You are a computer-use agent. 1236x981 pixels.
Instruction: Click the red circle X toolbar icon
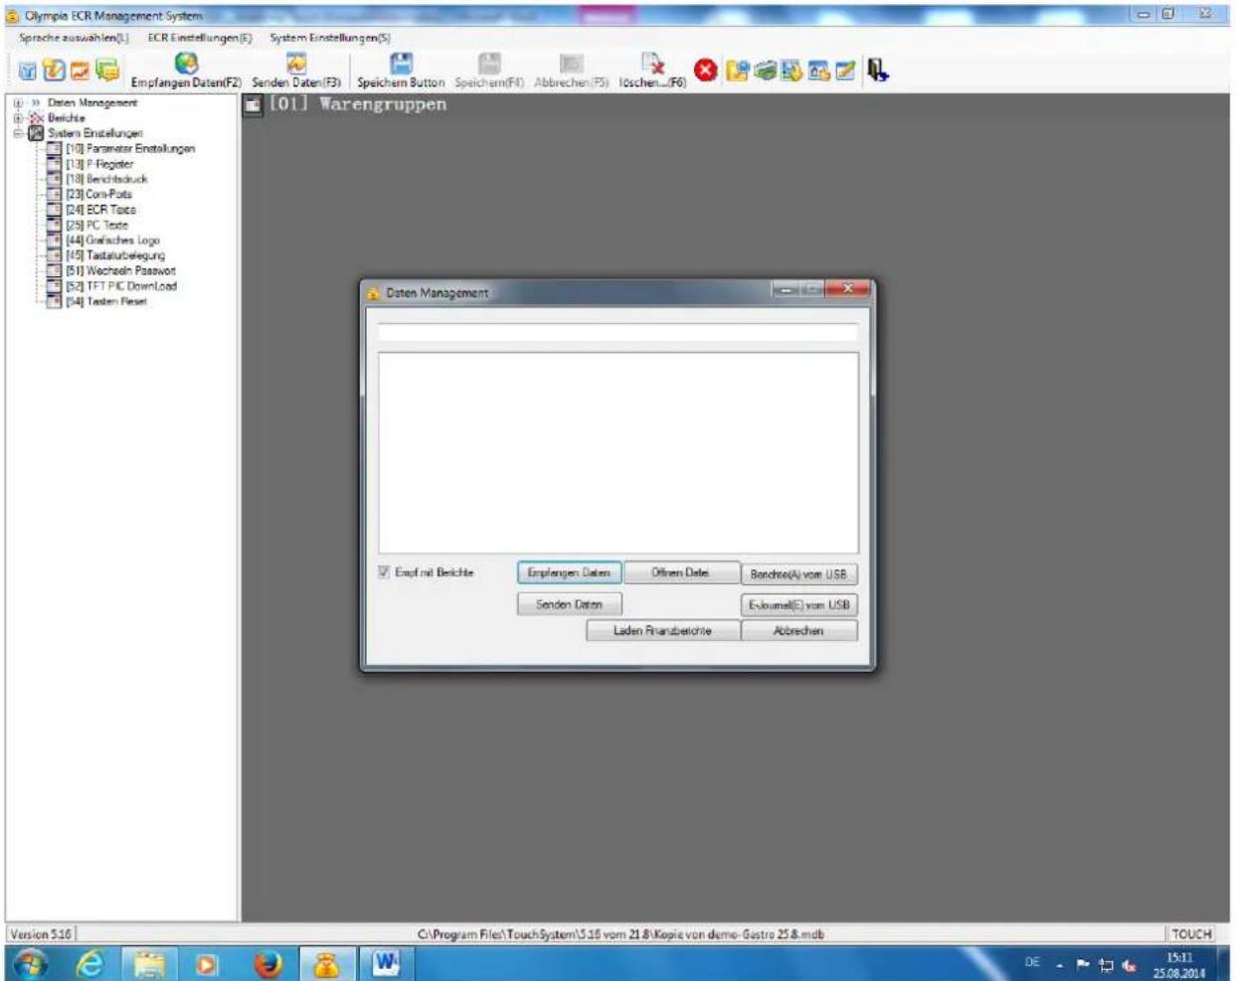point(706,71)
